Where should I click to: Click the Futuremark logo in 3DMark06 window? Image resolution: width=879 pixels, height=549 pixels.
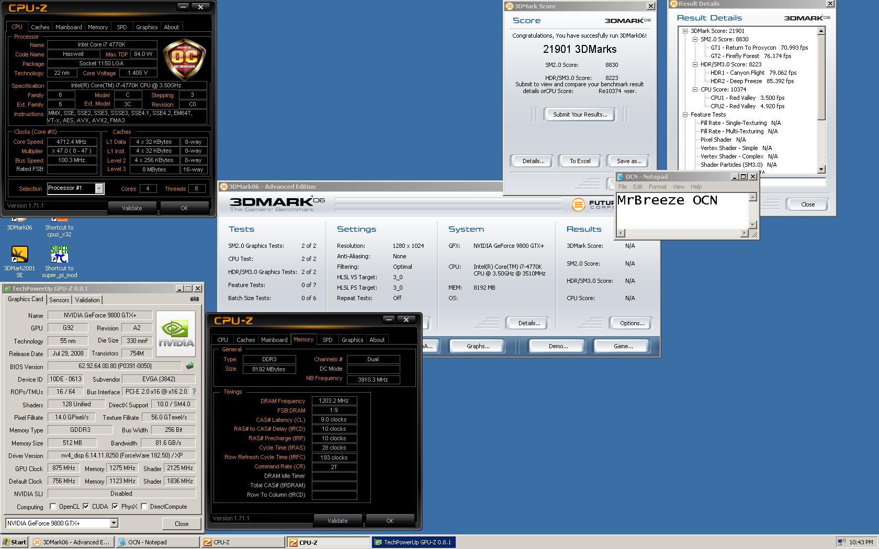578,205
